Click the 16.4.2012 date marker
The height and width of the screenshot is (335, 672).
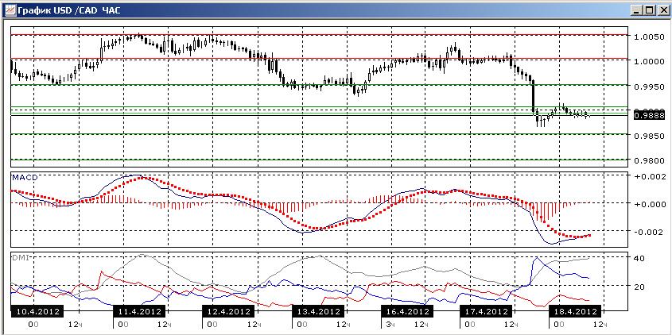coord(406,311)
